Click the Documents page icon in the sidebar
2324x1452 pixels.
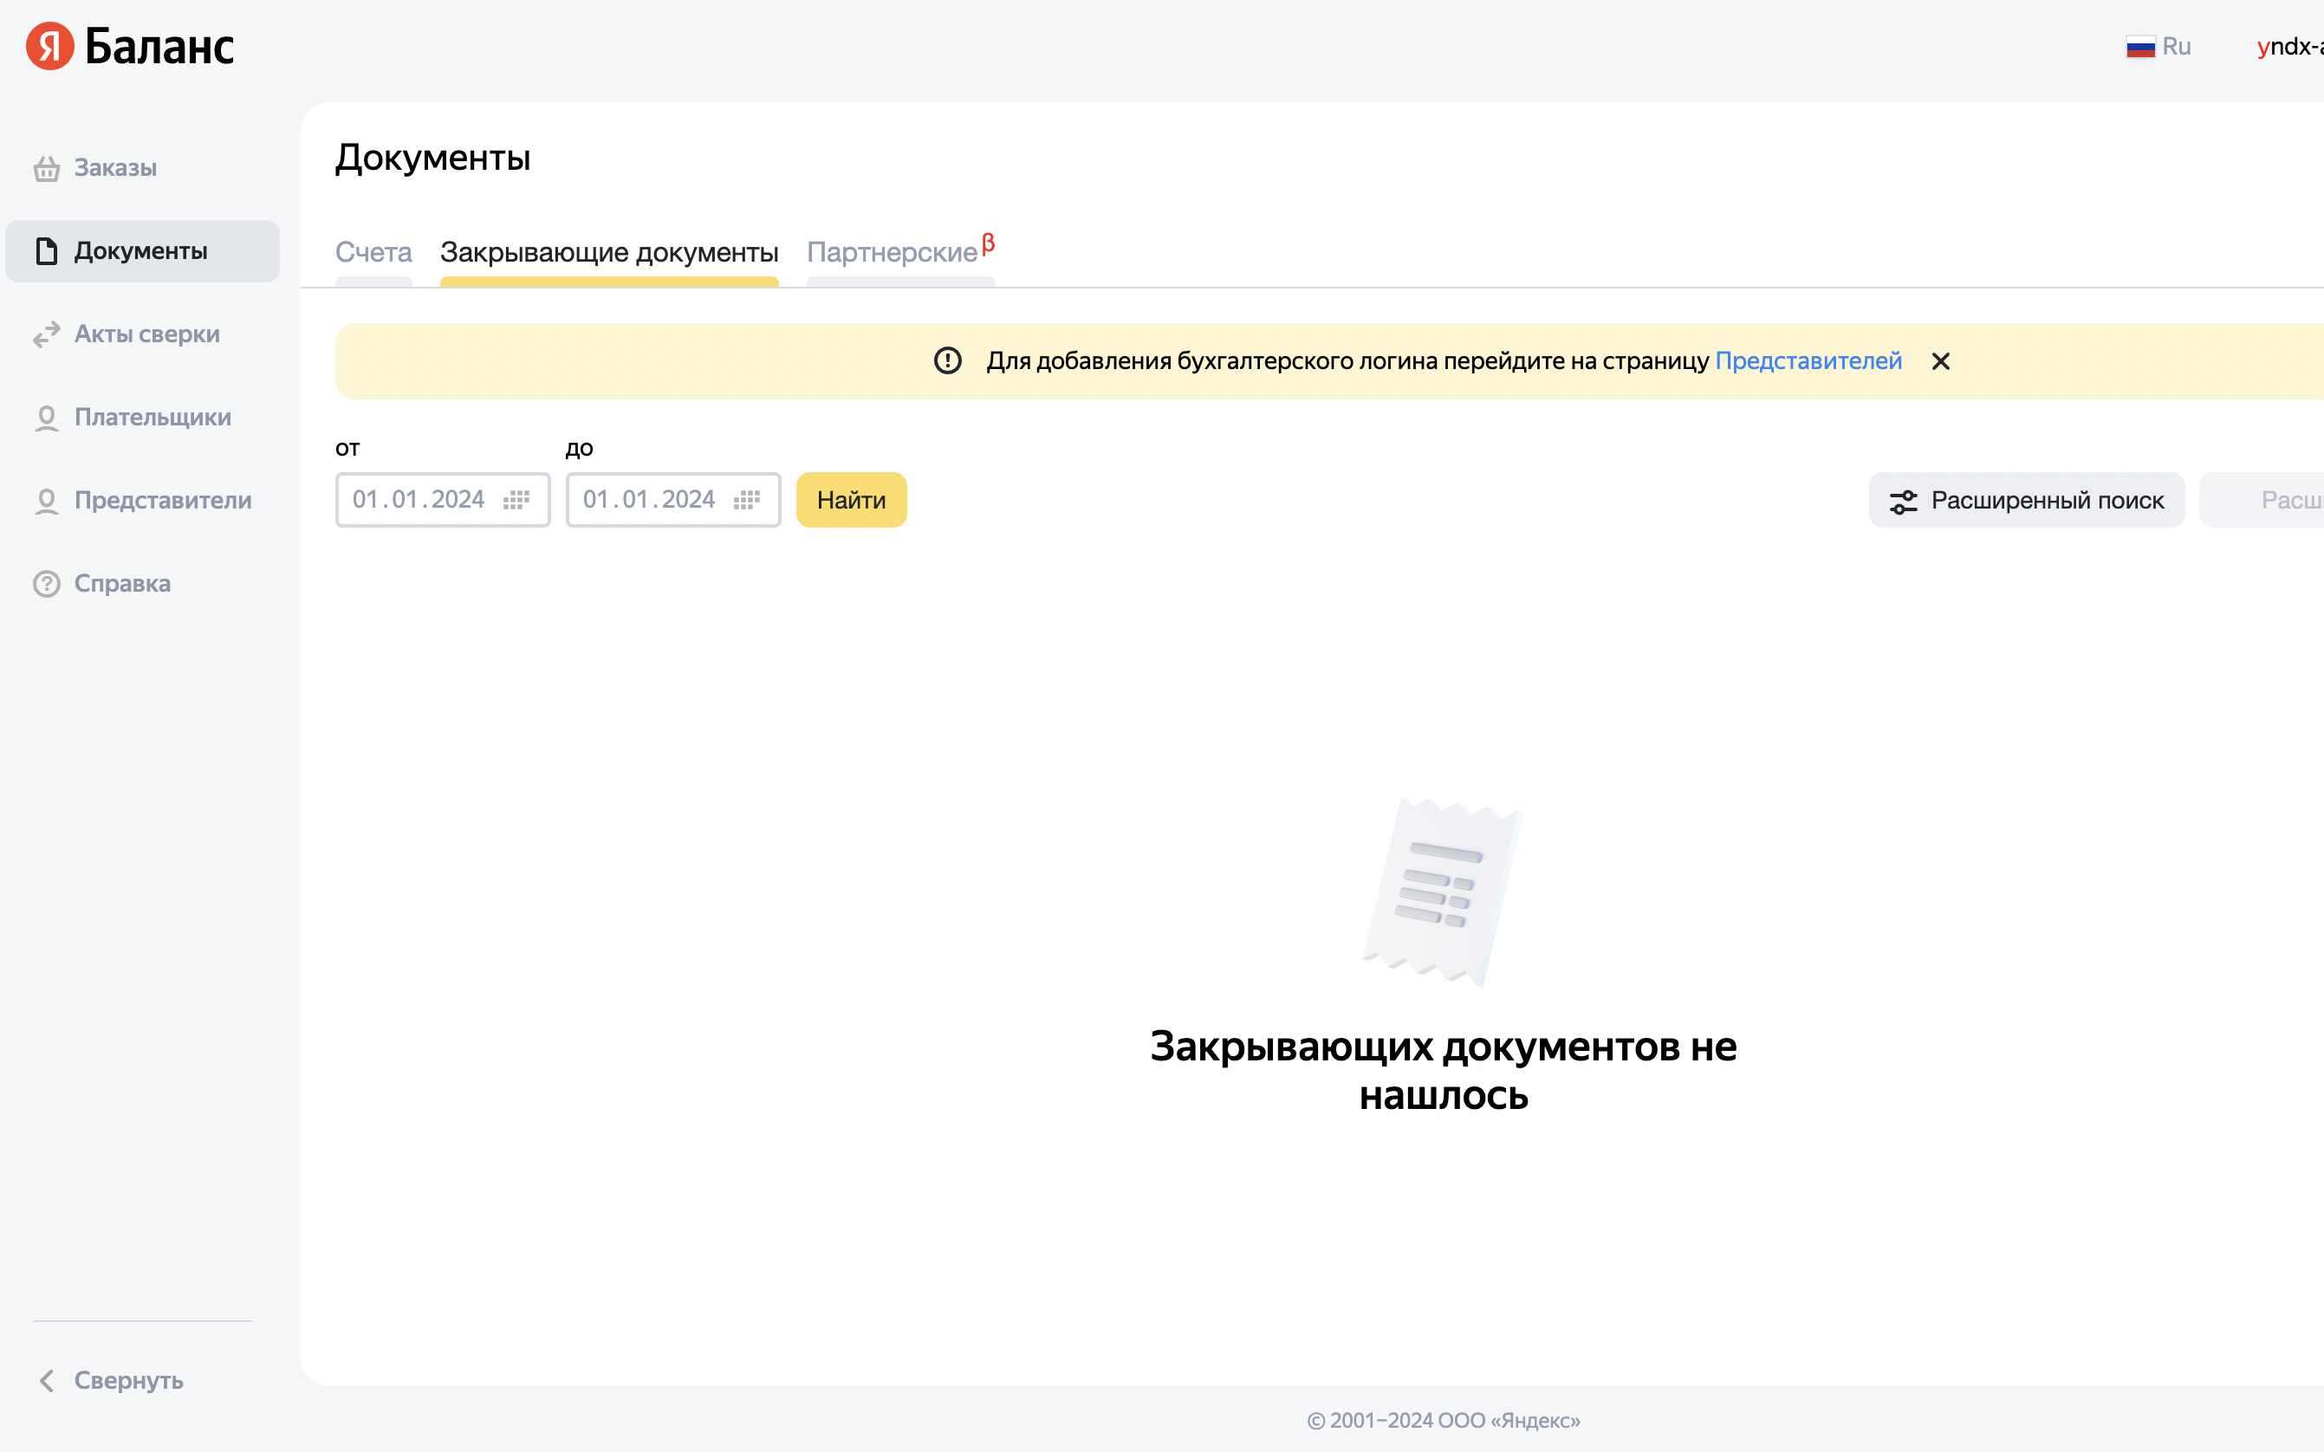(46, 251)
